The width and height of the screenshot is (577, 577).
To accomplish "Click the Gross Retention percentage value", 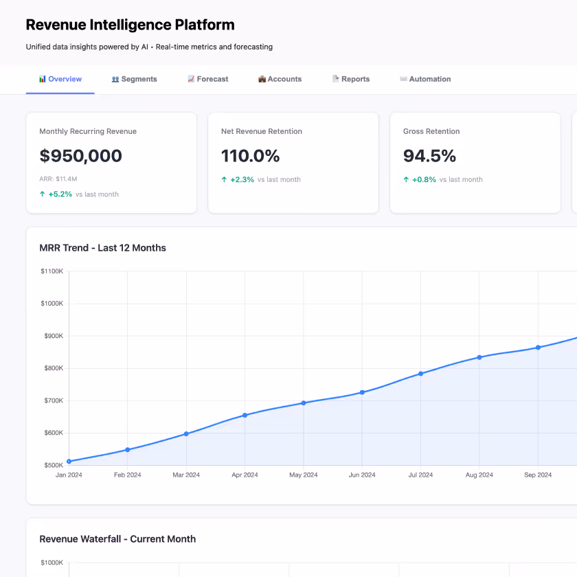I will (429, 156).
